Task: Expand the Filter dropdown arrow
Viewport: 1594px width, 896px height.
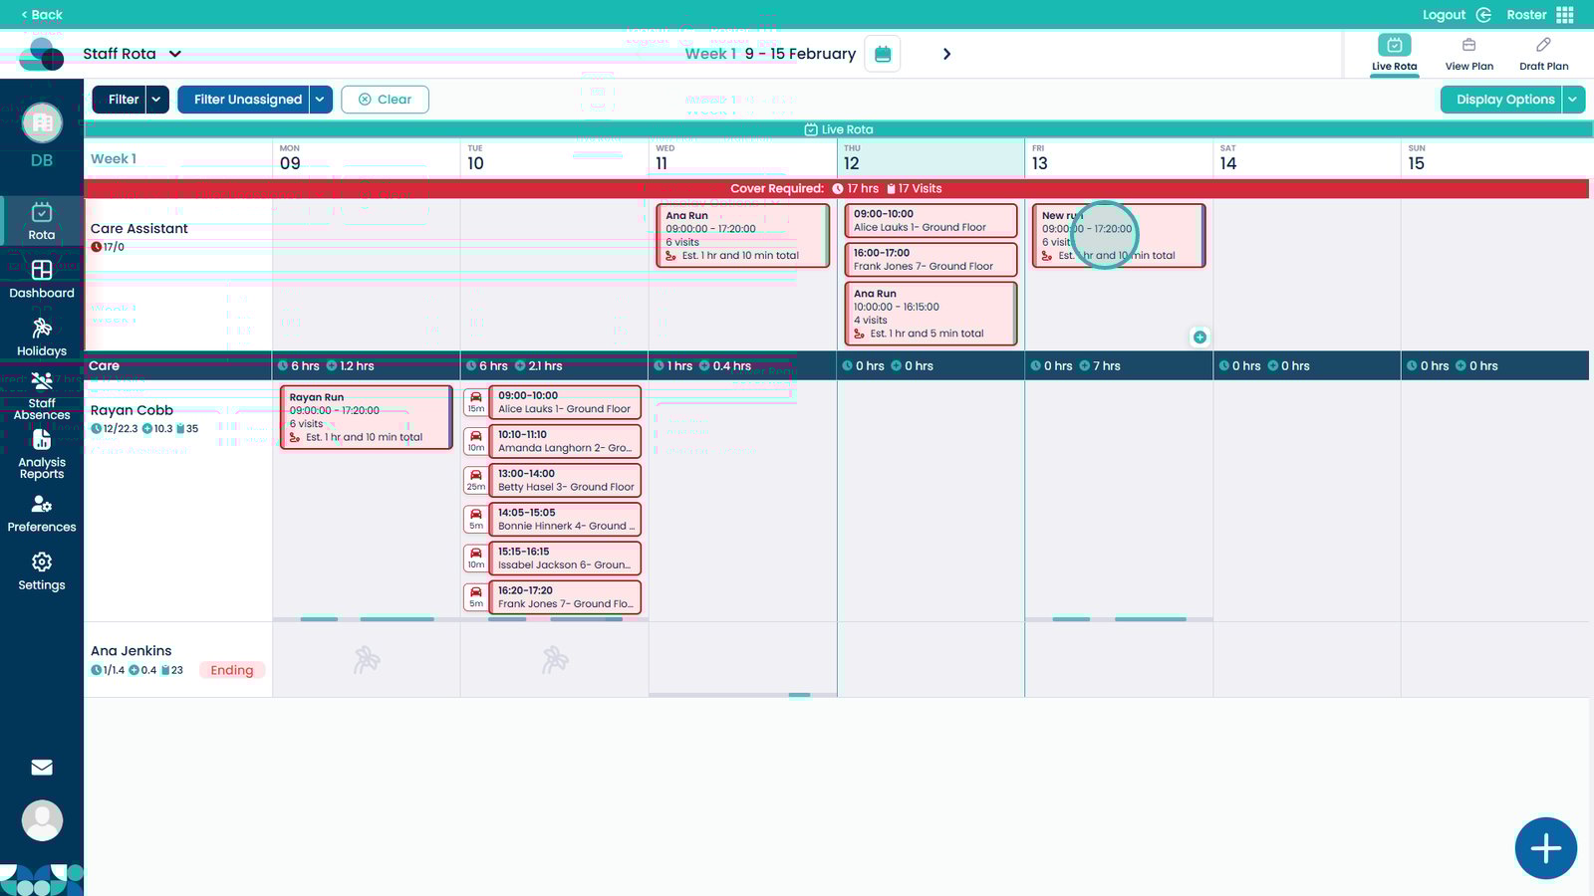Action: click(156, 100)
